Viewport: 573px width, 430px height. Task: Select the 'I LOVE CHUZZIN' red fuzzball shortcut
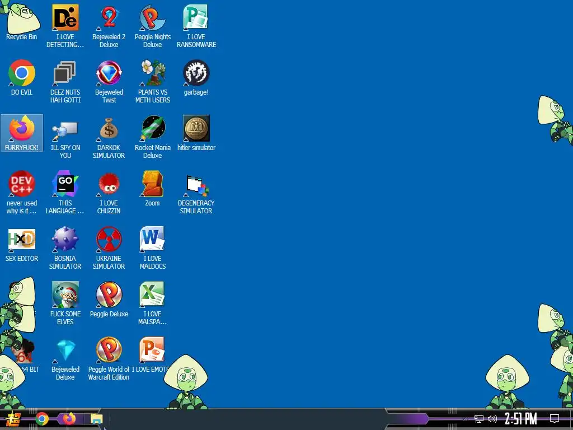click(109, 193)
